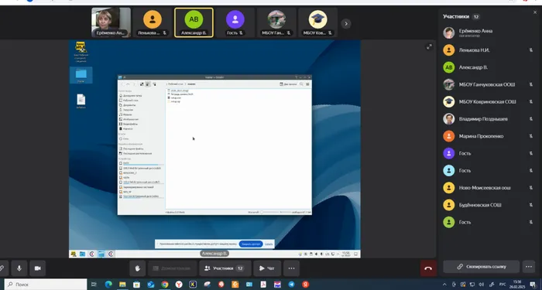Toggle your microphone in the call controls
The image size is (542, 290).
19,268
